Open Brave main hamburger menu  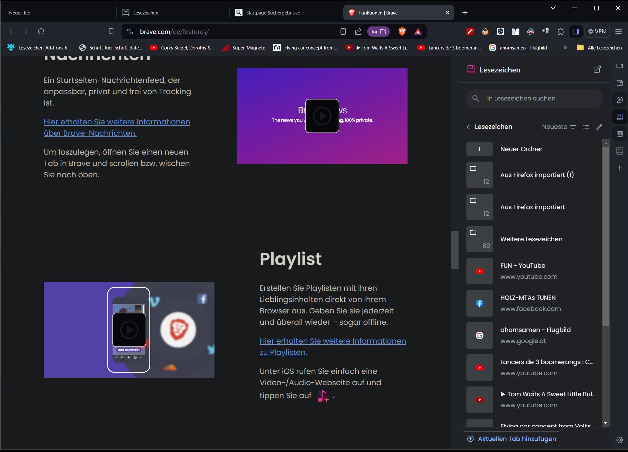tap(619, 31)
